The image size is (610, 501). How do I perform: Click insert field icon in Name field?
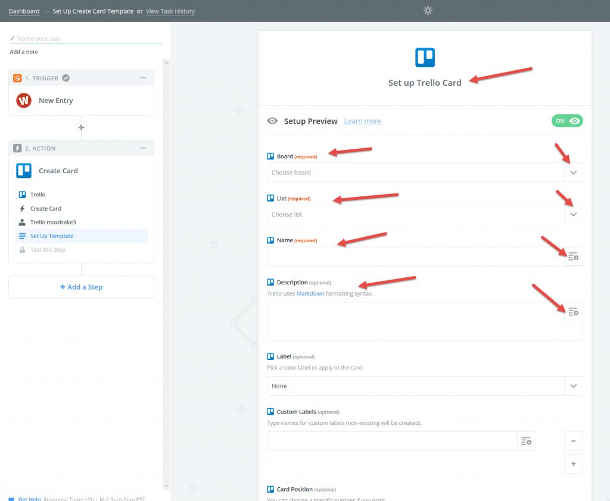[573, 256]
